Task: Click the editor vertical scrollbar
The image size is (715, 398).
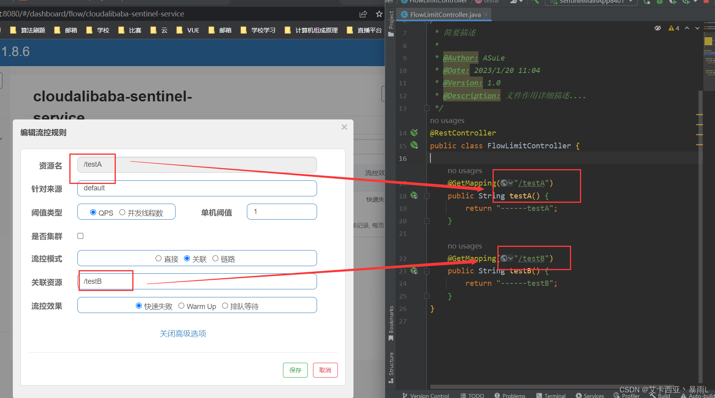Action: pos(701,236)
